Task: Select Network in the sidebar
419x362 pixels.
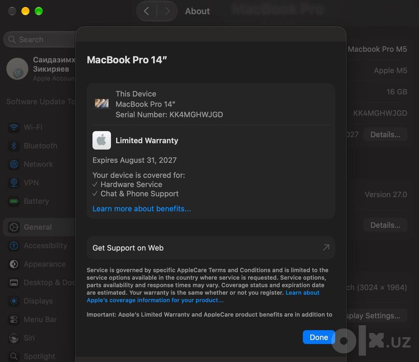Action: 39,164
